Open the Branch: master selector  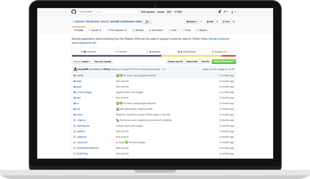click(82, 62)
